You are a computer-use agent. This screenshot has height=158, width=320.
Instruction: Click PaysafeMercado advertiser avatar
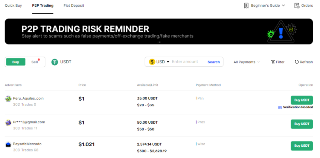(8, 144)
